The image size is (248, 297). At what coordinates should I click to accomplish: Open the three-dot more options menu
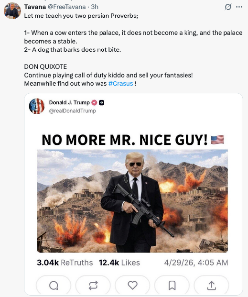(x=239, y=7)
